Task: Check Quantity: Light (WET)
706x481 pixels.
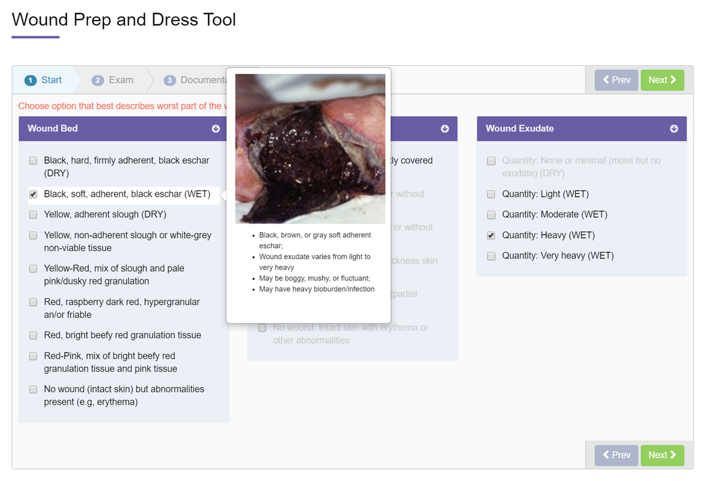Action: pos(491,194)
